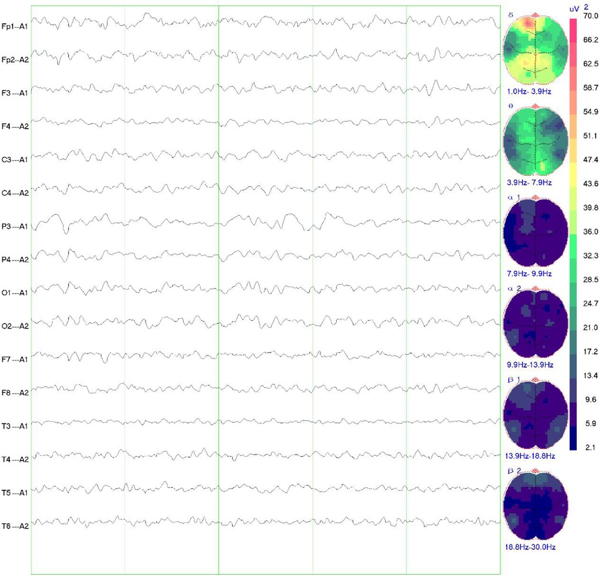The image size is (602, 576).
Task: Click the F3---A1 channel label
Action: point(15,93)
